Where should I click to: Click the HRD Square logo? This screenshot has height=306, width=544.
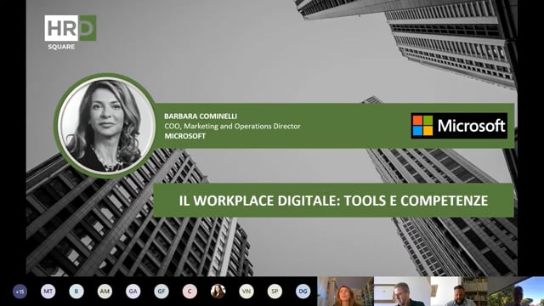tap(71, 32)
